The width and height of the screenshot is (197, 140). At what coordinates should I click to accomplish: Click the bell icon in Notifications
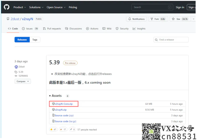click(130, 19)
